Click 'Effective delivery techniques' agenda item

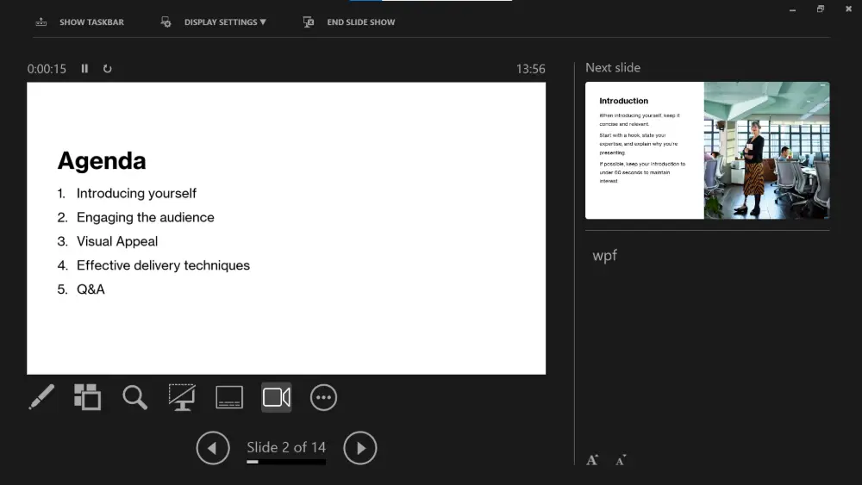click(163, 265)
